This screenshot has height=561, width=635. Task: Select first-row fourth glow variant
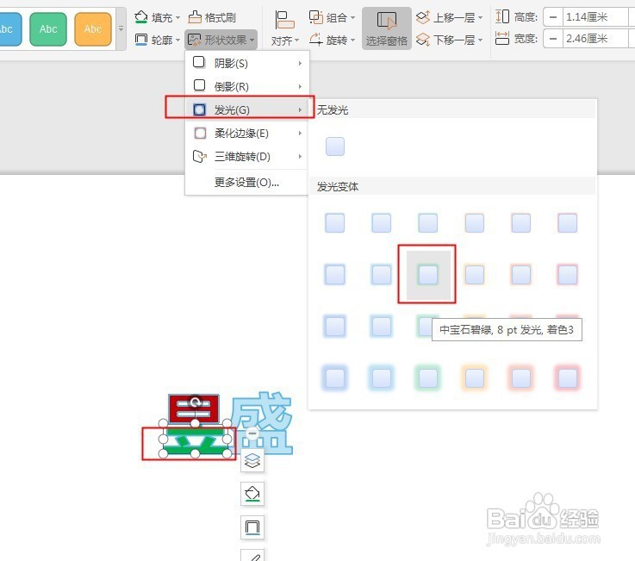tap(475, 223)
